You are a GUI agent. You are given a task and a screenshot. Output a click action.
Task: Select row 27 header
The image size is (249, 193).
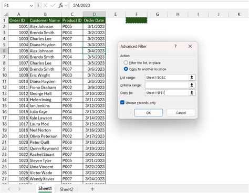pyautogui.click(x=4, y=179)
